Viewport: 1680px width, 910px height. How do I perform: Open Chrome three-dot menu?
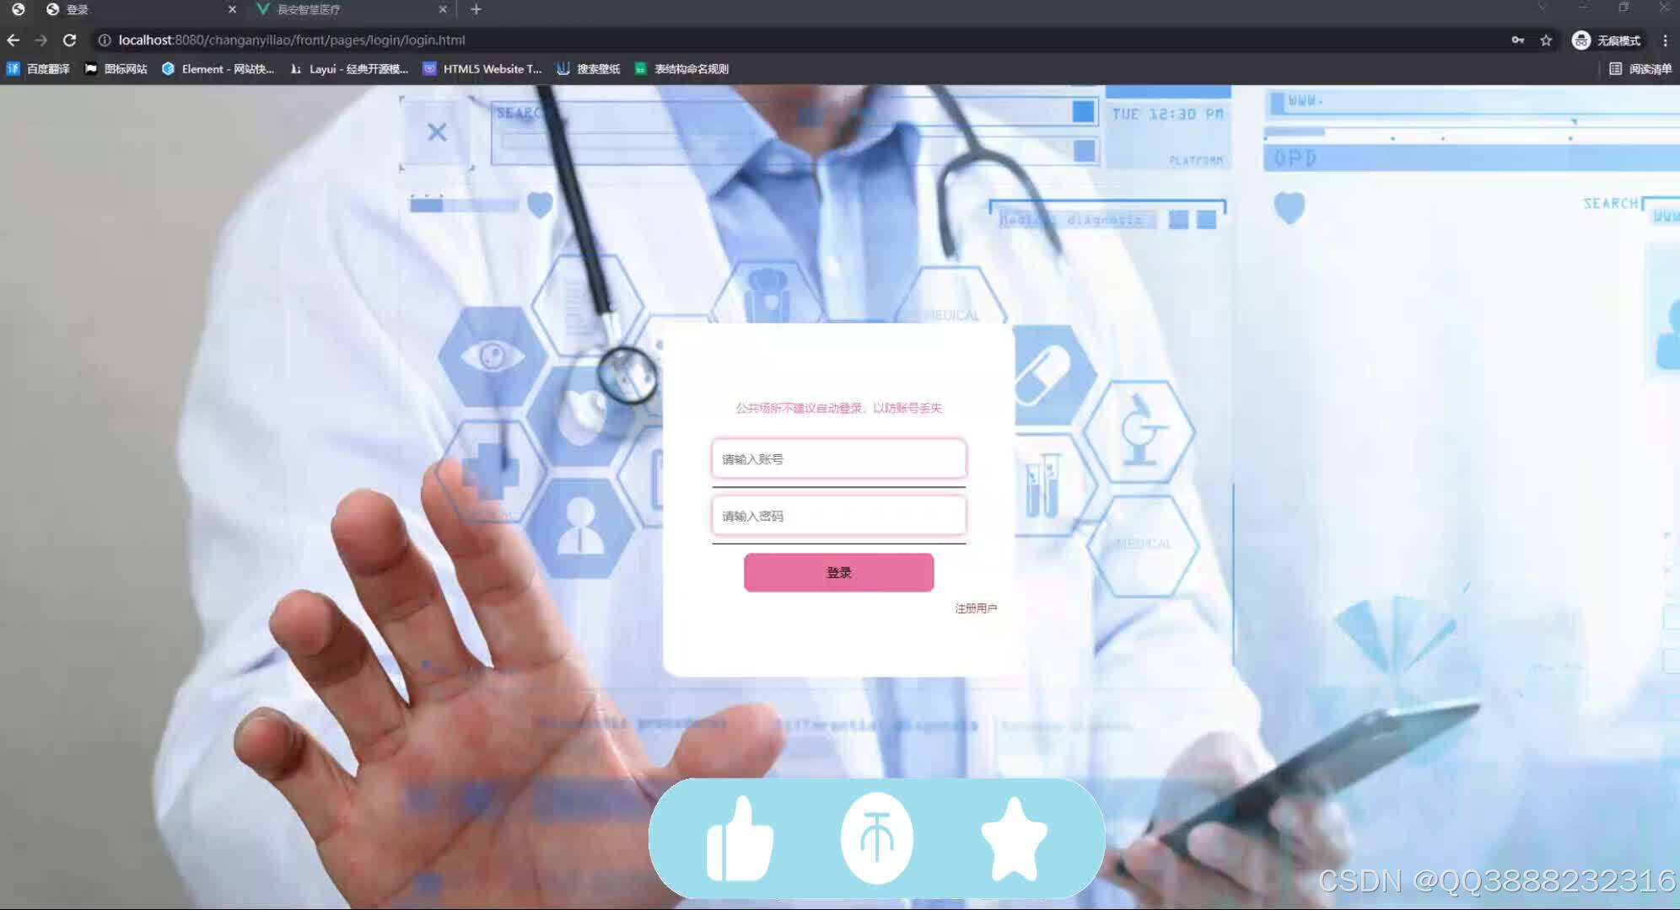point(1665,40)
